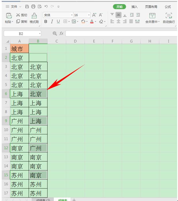Click the fx insert function icon

click(x=61, y=33)
